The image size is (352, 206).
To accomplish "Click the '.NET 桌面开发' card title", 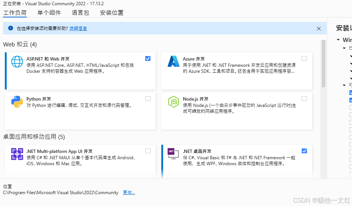I will pyautogui.click(x=197, y=151).
